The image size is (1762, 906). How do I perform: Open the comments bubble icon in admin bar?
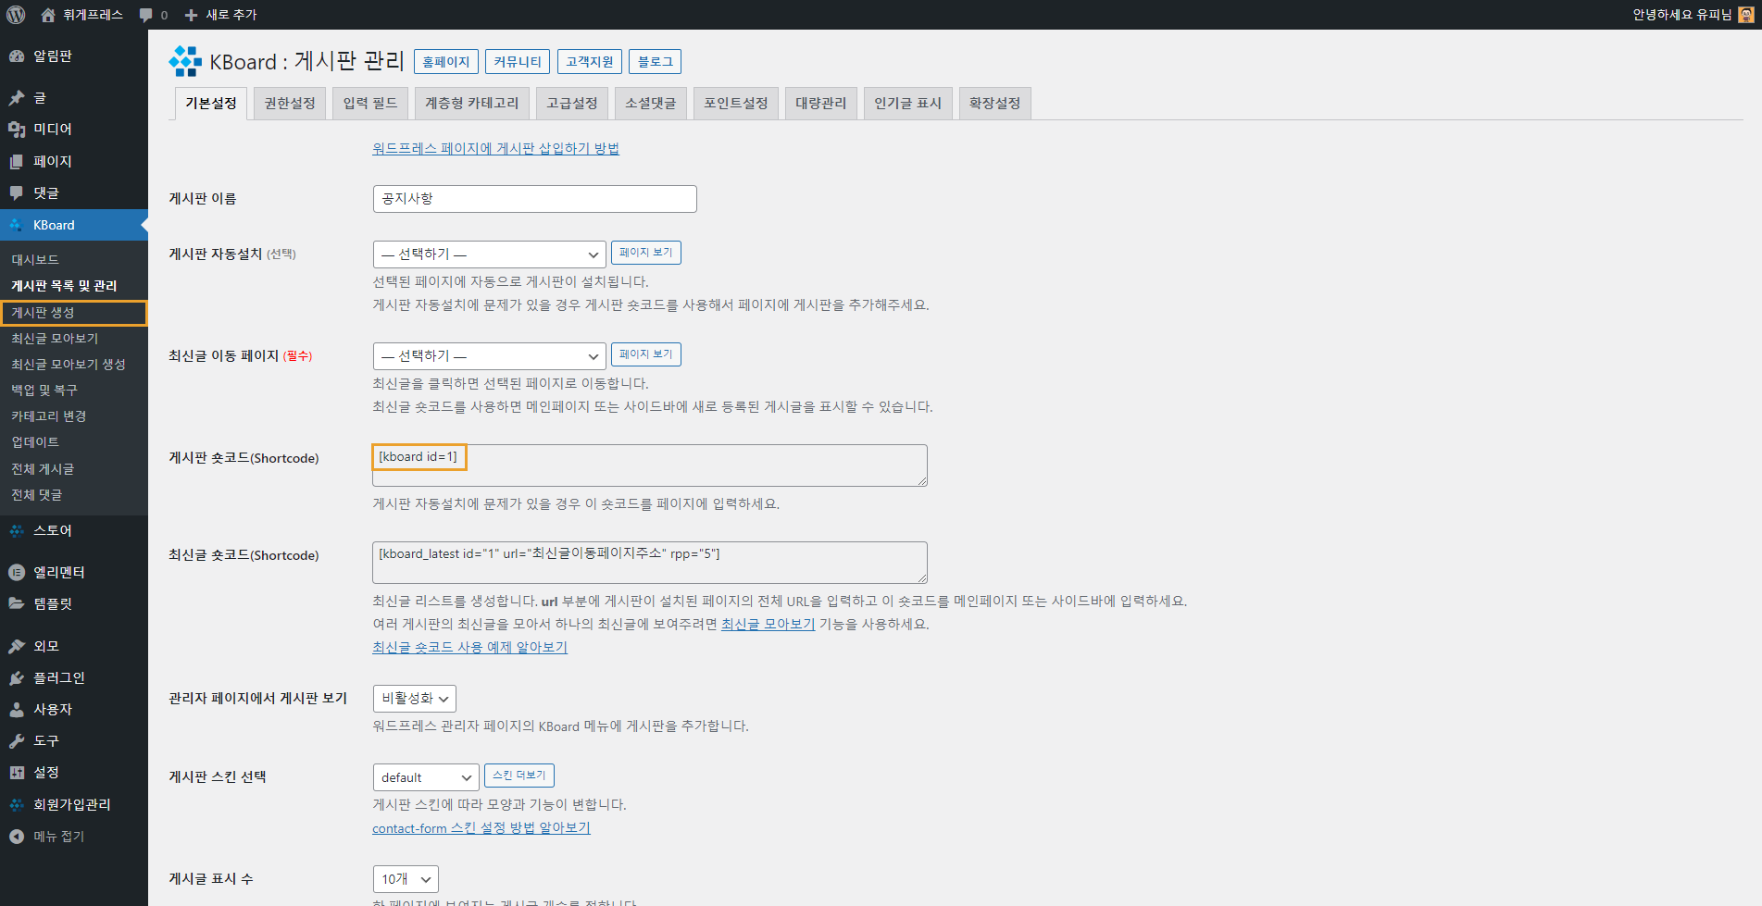click(145, 15)
